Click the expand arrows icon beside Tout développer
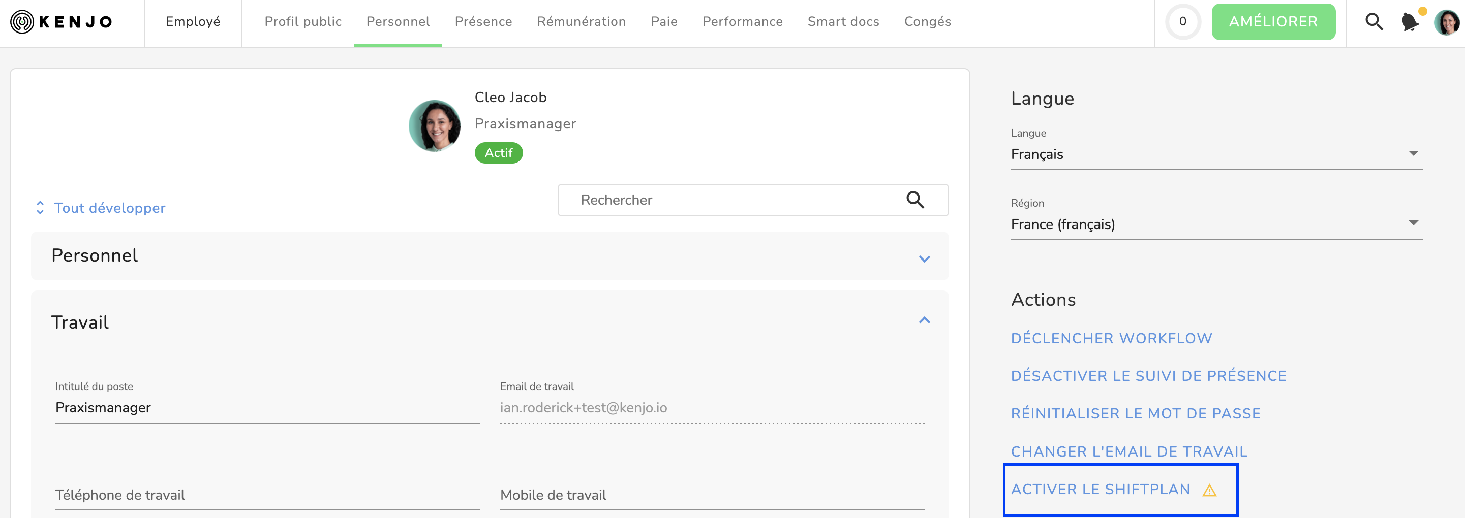Viewport: 1465px width, 518px height. pyautogui.click(x=40, y=208)
